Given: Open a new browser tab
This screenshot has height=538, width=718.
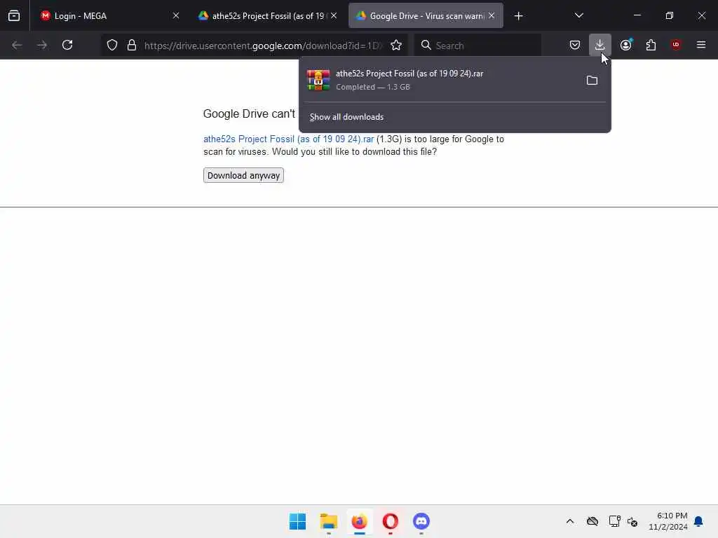Looking at the screenshot, I should tap(518, 16).
